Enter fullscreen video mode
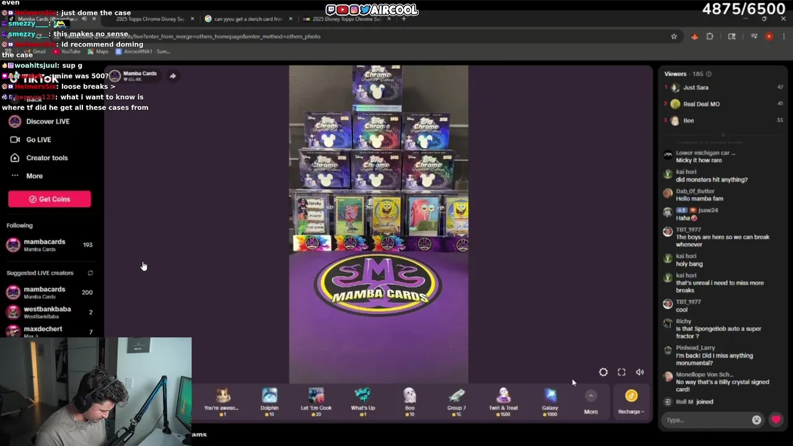This screenshot has width=793, height=446. pyautogui.click(x=621, y=372)
